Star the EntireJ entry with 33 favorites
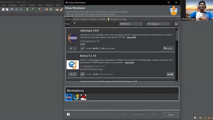The width and height of the screenshot is (213, 120). 73,74
